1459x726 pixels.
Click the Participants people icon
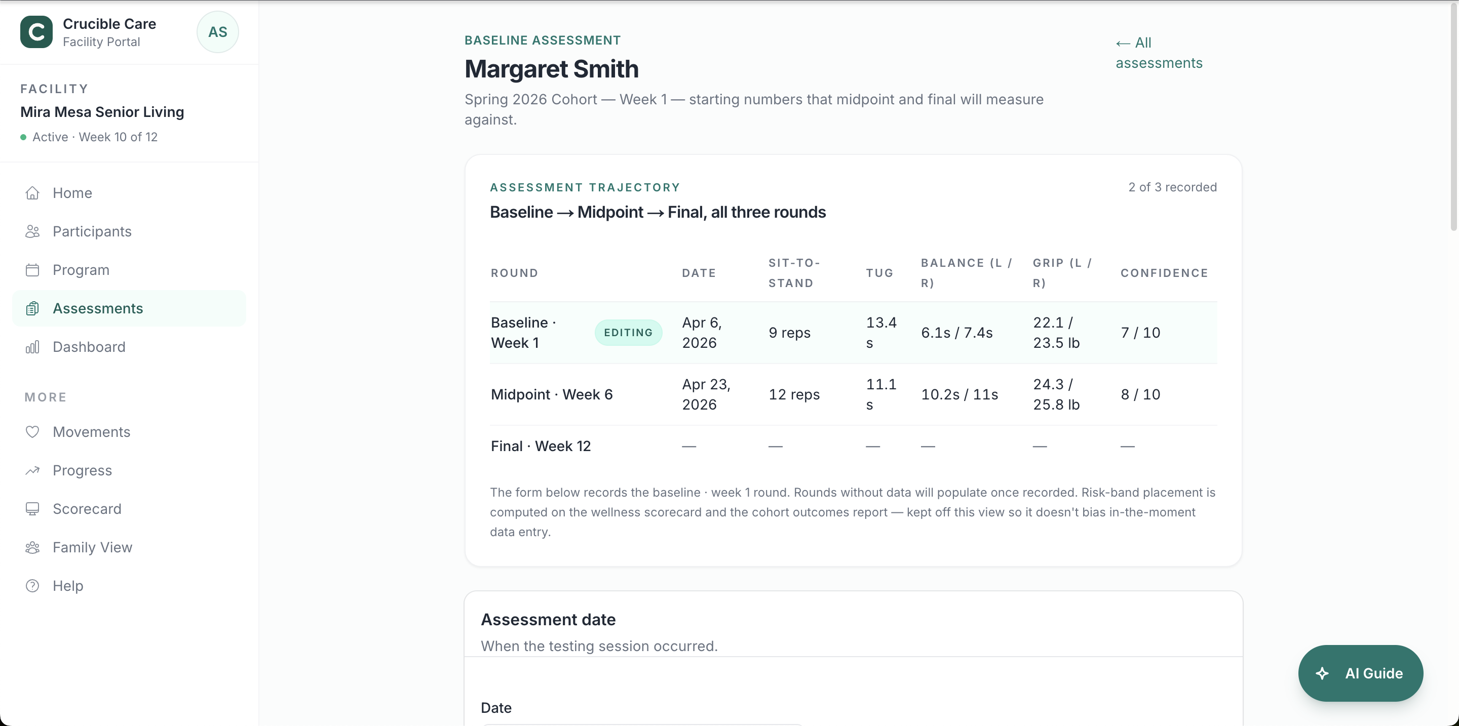pos(32,231)
